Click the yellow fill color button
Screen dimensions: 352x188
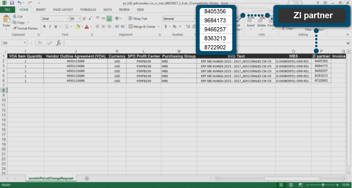coord(78,26)
